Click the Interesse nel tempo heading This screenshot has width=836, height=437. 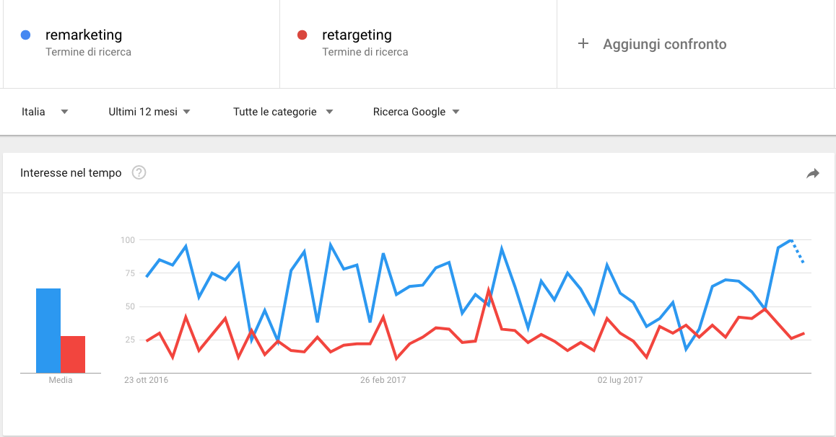(71, 173)
